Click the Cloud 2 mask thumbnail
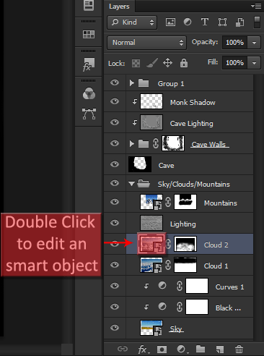Viewport: 264px width, 356px height. tap(185, 244)
